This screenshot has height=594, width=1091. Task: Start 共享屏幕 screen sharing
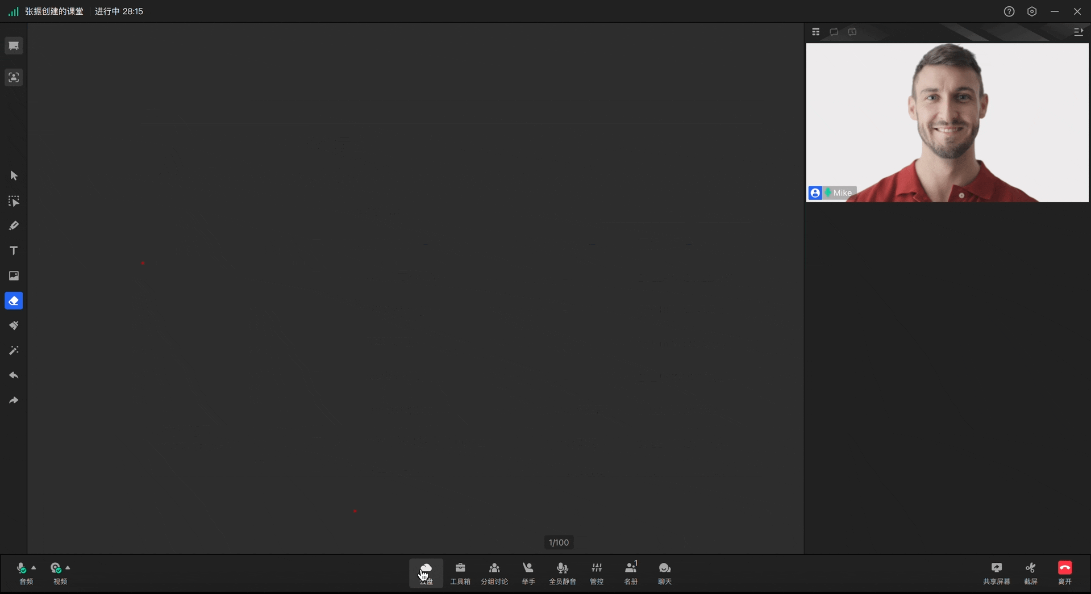(997, 574)
